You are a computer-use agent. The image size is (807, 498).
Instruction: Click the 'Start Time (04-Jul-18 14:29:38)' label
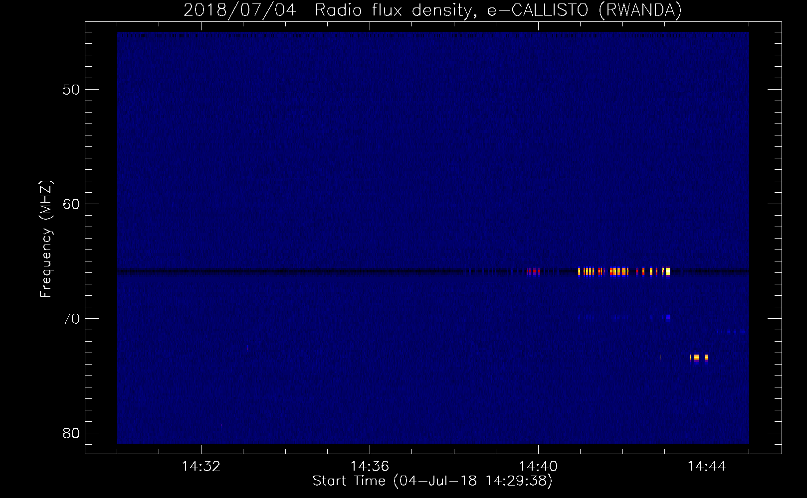(x=432, y=481)
